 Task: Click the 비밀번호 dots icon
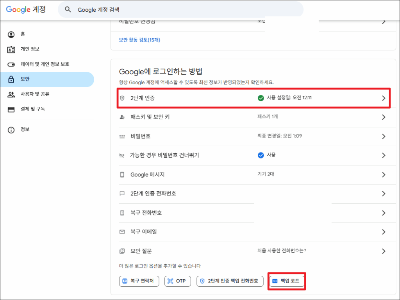point(122,136)
